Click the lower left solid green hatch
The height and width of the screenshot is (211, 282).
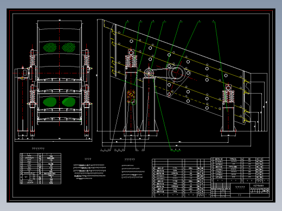[x=50, y=102]
